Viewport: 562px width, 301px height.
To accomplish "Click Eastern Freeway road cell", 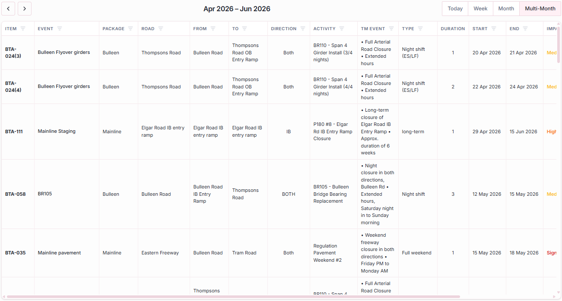I will pyautogui.click(x=160, y=253).
